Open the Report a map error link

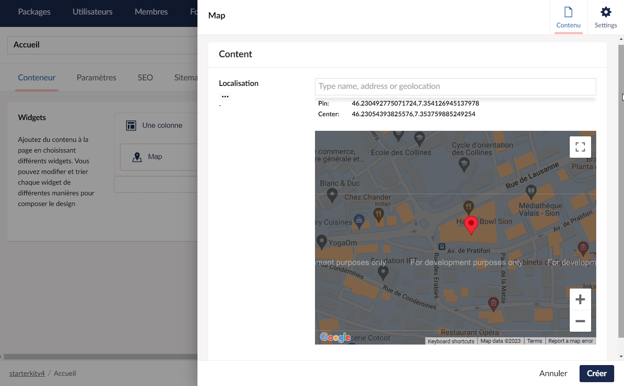point(571,341)
